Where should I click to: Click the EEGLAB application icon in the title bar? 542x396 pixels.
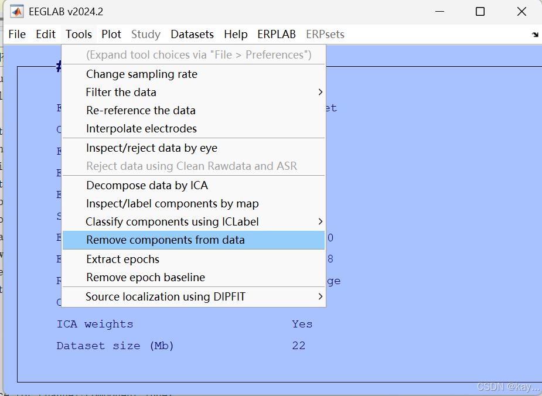tap(16, 11)
